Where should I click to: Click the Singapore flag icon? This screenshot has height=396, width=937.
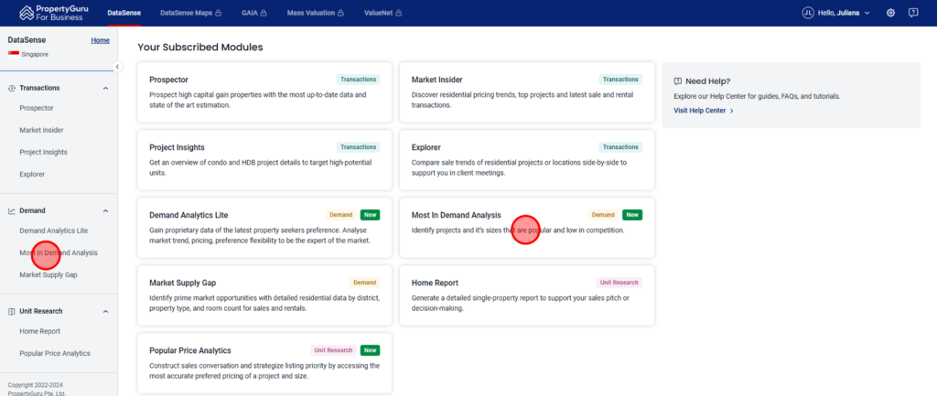click(x=13, y=54)
